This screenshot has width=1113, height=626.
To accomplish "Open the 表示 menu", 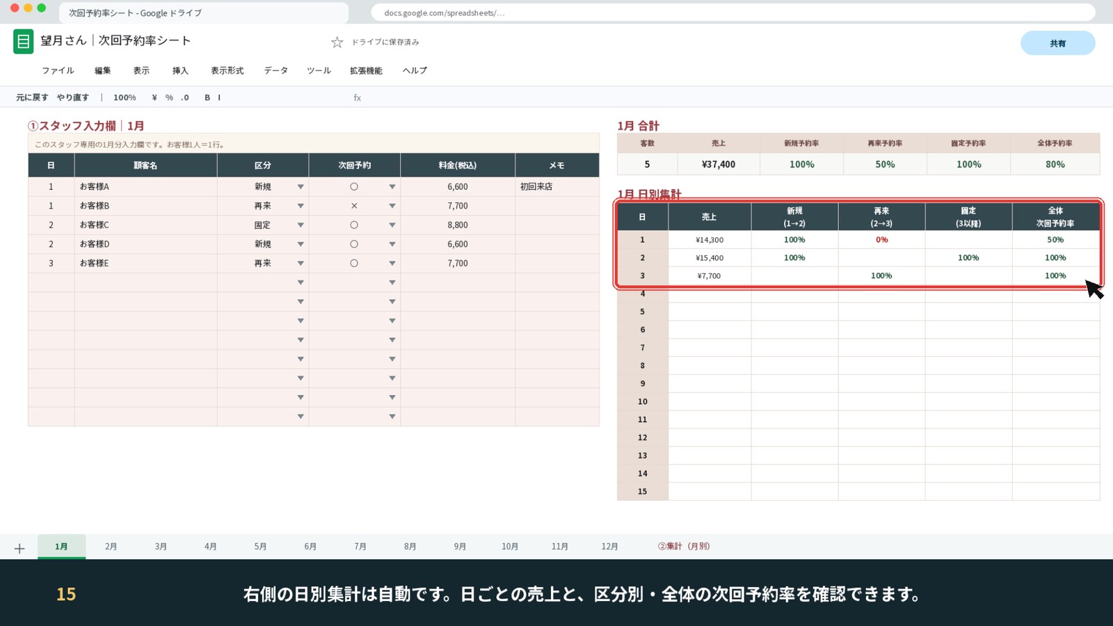I will pyautogui.click(x=142, y=71).
